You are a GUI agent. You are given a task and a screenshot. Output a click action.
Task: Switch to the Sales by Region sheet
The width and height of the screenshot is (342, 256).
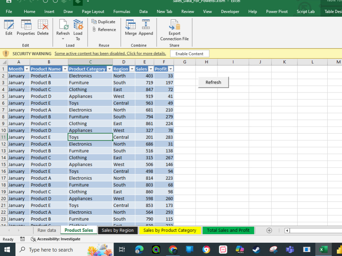click(x=118, y=230)
